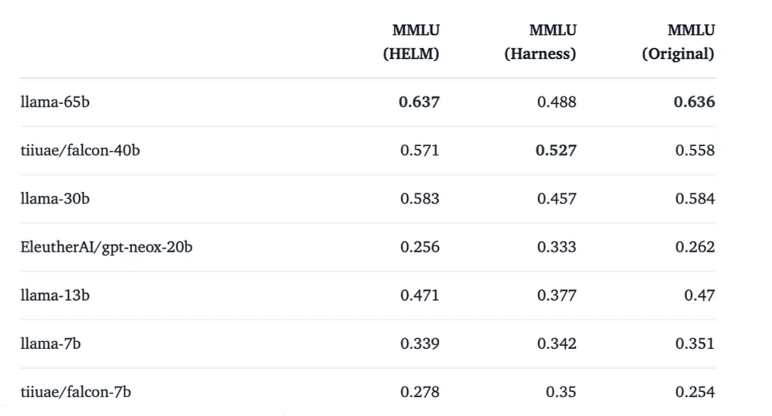Click the EleutherAI/gpt-neox-20b model name
Screen dimensions: 772x416
click(x=106, y=246)
